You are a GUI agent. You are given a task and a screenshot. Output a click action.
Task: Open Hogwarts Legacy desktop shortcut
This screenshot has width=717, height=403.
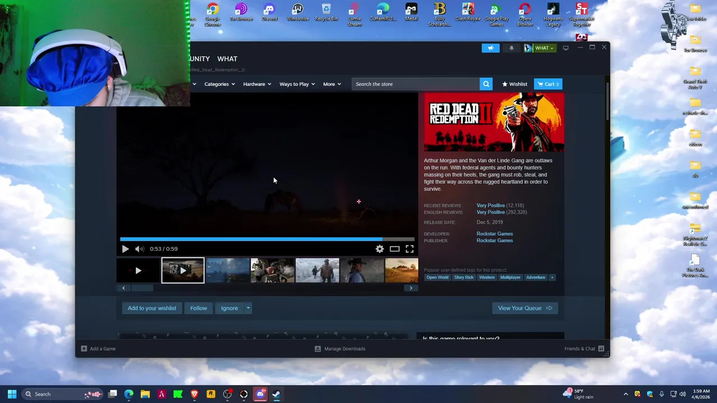pyautogui.click(x=553, y=15)
